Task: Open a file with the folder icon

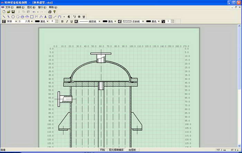Action: (8, 12)
